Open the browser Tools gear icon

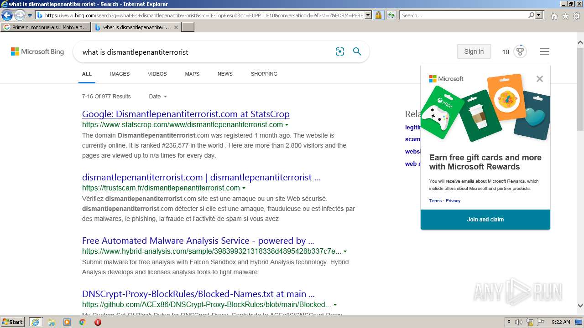coord(577,16)
